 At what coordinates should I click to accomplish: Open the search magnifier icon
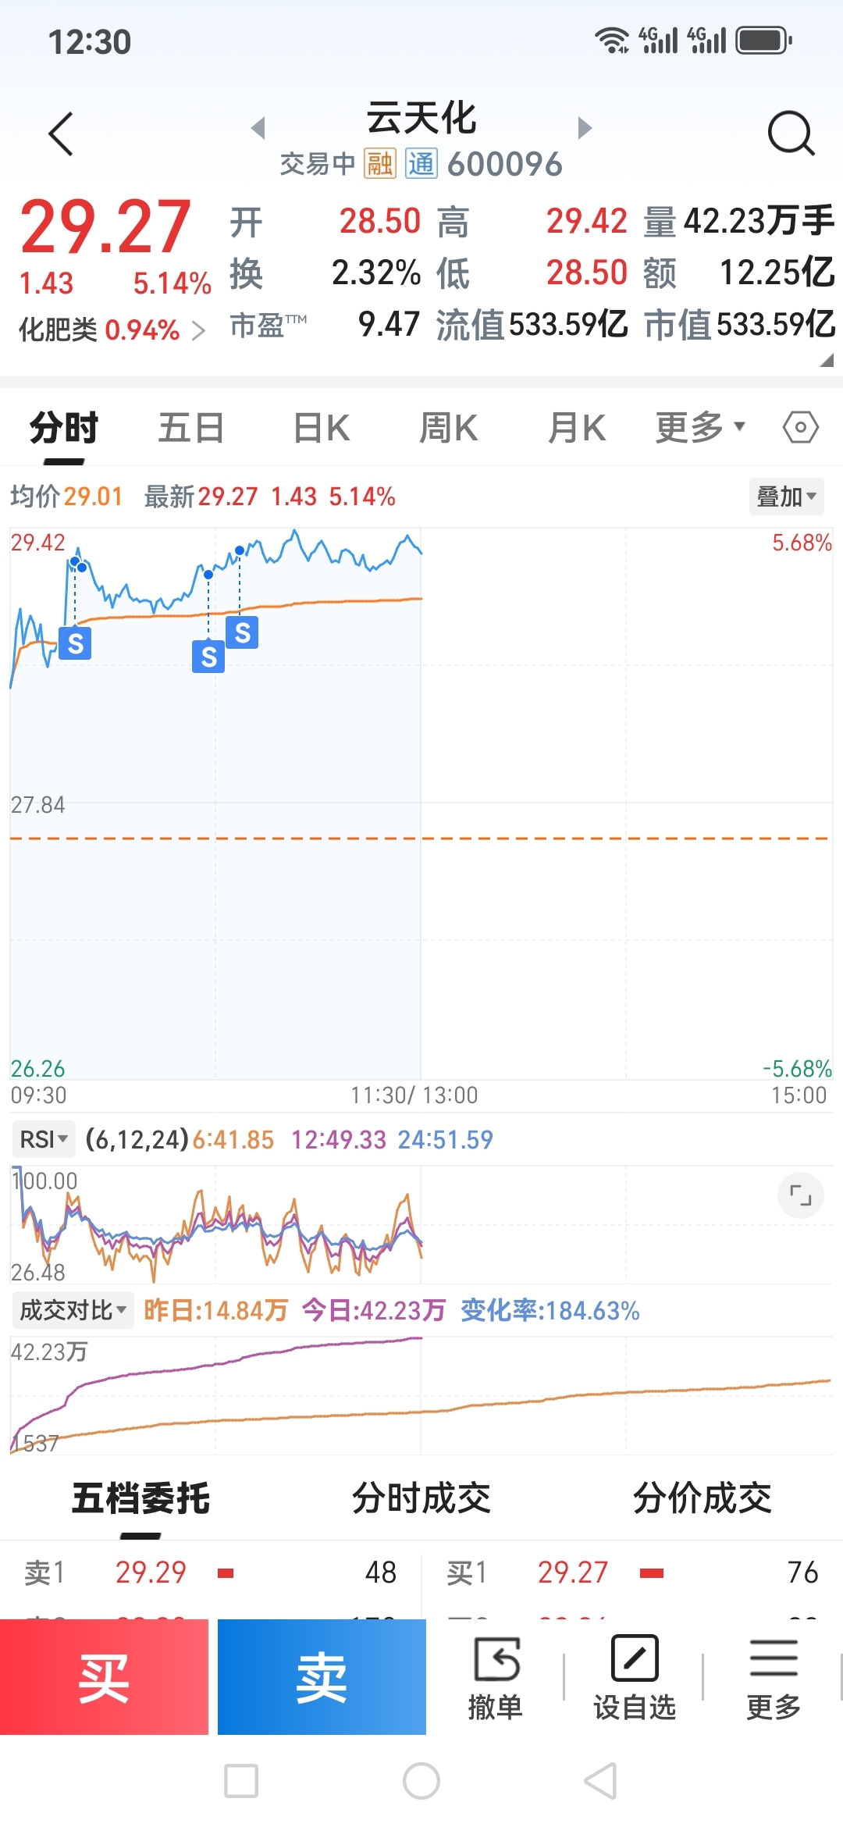click(791, 134)
